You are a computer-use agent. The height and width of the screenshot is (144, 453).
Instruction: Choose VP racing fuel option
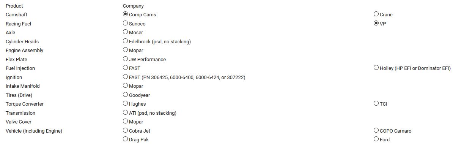click(376, 23)
